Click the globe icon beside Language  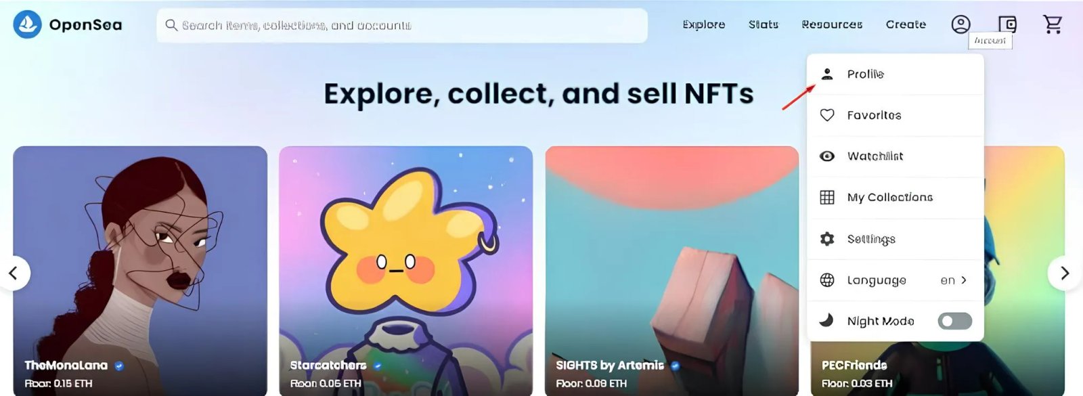click(x=827, y=280)
